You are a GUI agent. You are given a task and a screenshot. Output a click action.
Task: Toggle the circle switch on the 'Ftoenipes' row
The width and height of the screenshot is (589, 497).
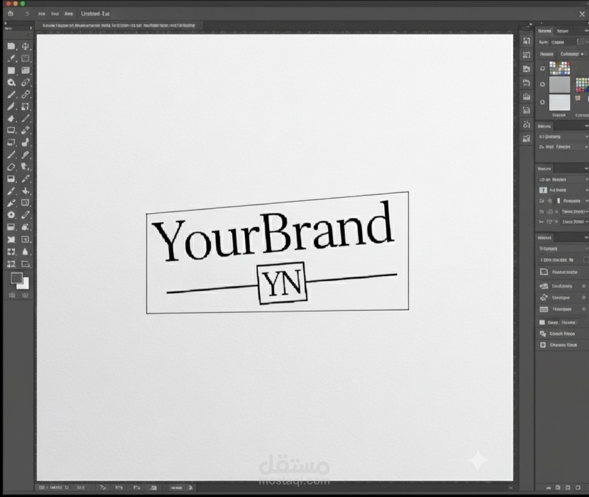click(x=584, y=309)
